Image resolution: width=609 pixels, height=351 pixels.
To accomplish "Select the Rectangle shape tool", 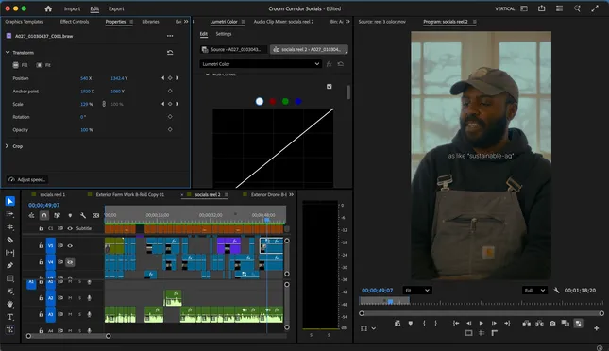I will [x=10, y=278].
